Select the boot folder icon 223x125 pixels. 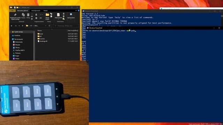[x=39, y=34]
